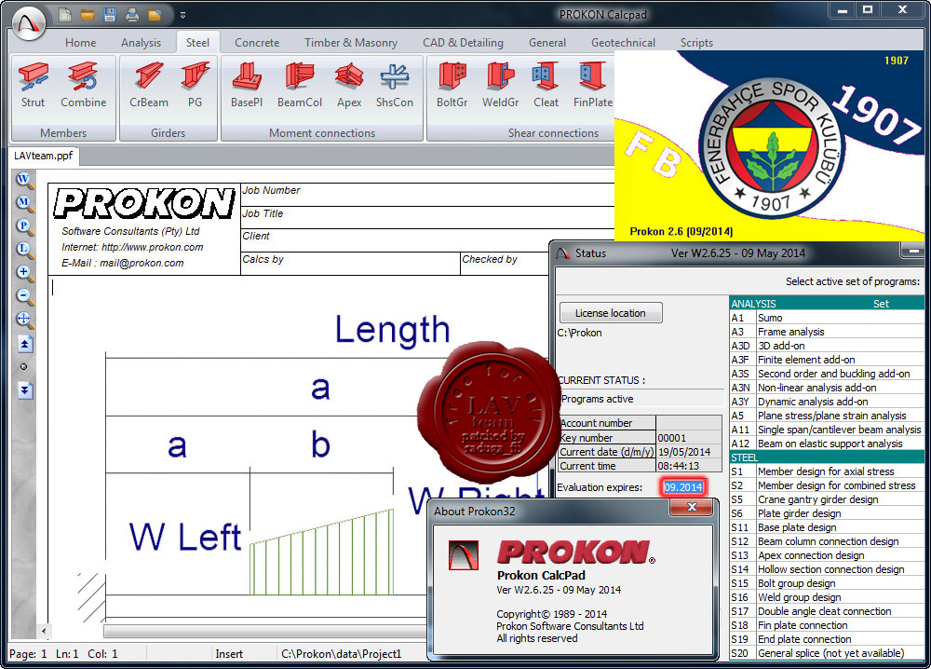Click the zoom out minus magnifier

tap(24, 296)
